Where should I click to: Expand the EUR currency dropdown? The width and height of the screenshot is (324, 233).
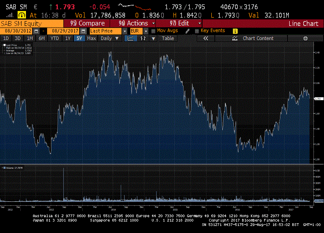pos(146,31)
